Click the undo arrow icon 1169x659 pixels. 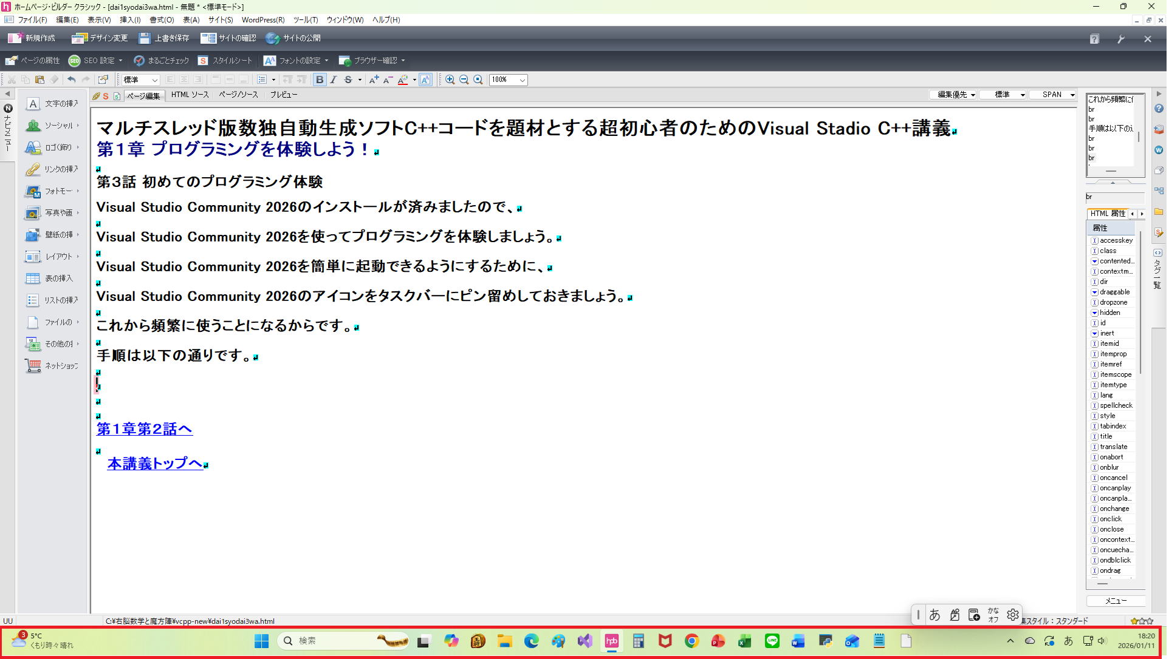71,80
